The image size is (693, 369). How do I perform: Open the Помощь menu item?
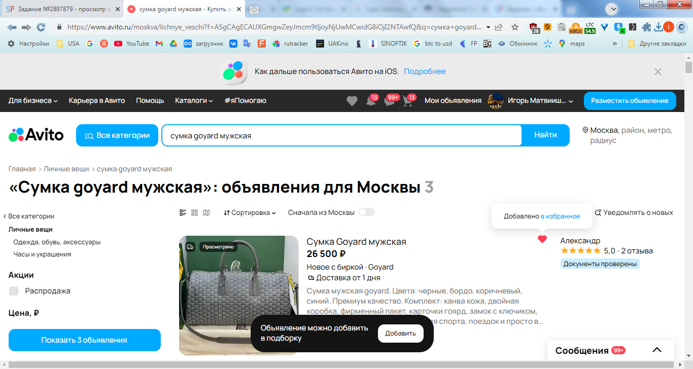(x=150, y=101)
